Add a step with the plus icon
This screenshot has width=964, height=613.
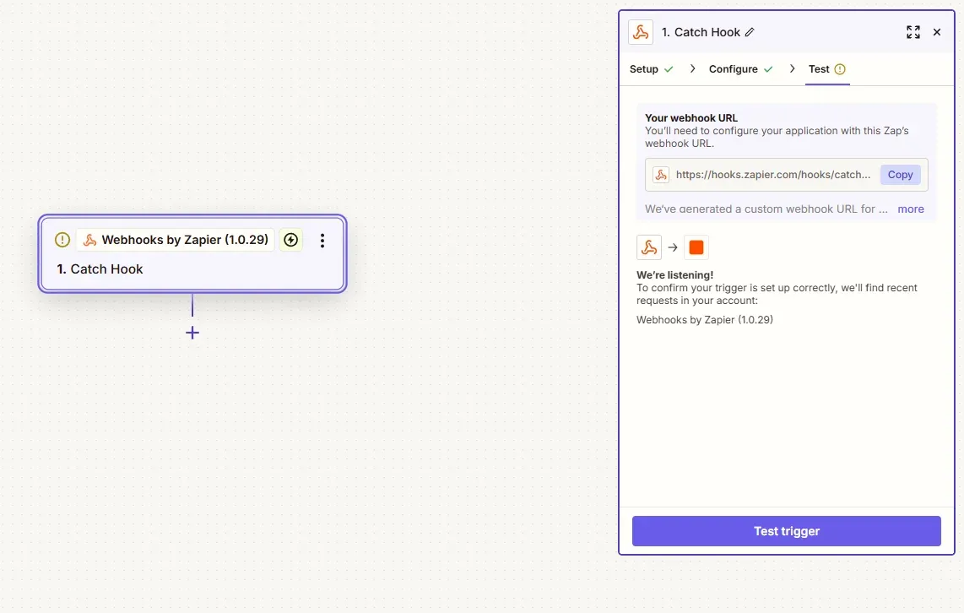point(192,333)
